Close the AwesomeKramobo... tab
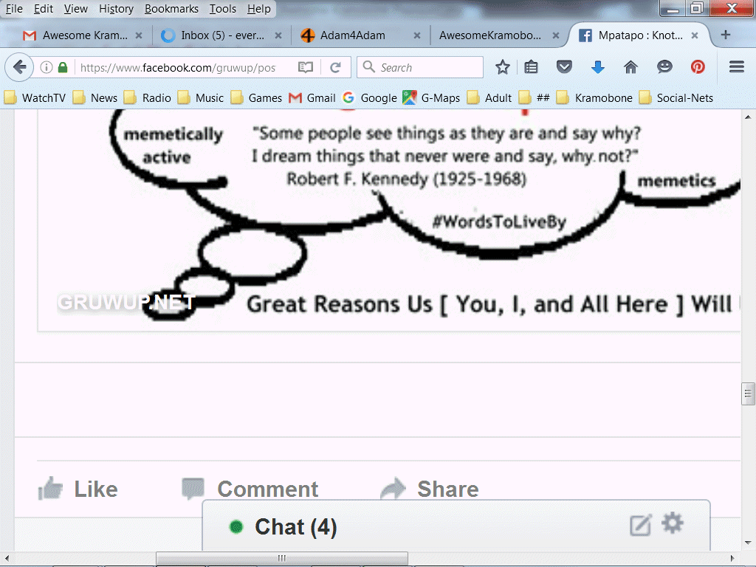 pyautogui.click(x=556, y=35)
